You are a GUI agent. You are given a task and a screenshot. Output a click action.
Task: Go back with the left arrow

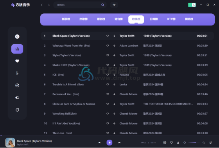(42, 5)
